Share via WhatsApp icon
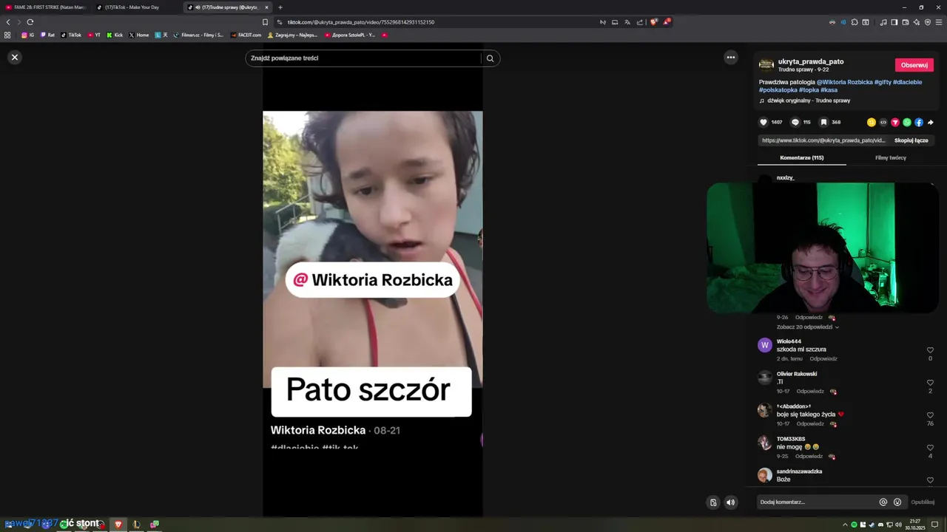 tap(907, 123)
